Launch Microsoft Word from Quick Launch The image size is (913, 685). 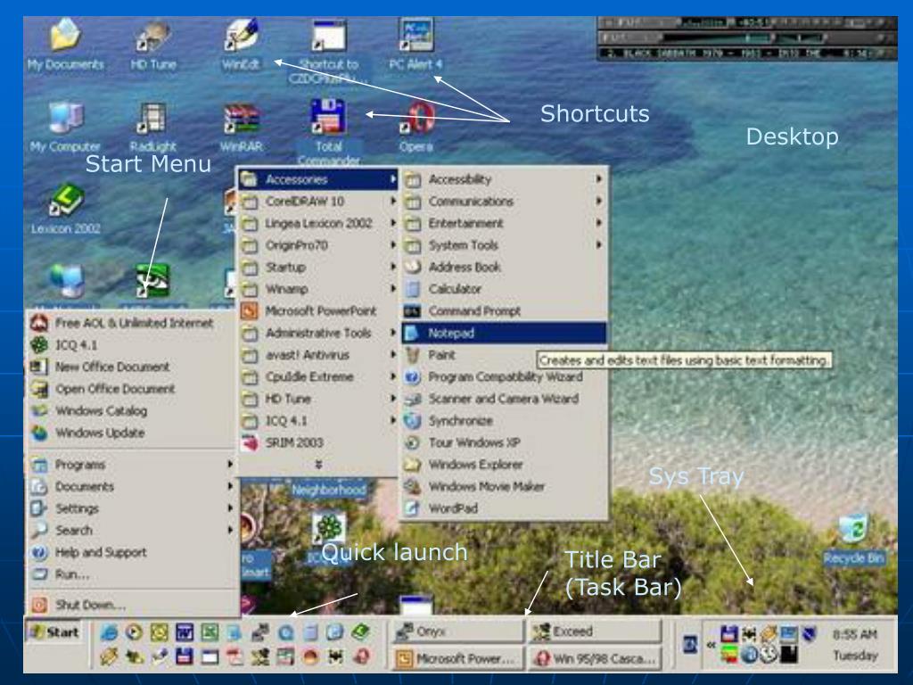(x=185, y=632)
